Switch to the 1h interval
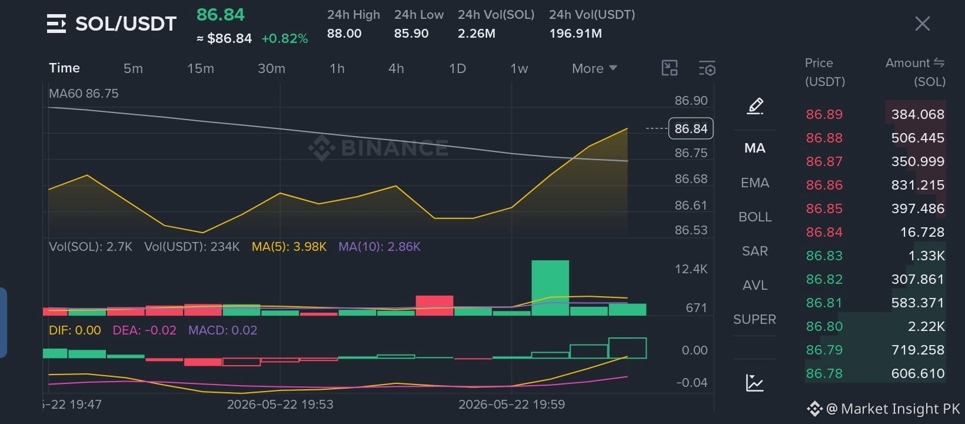 click(x=337, y=68)
